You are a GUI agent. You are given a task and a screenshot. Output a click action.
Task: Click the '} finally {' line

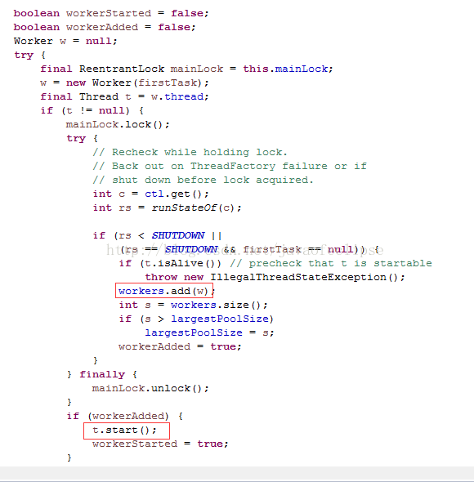102,374
